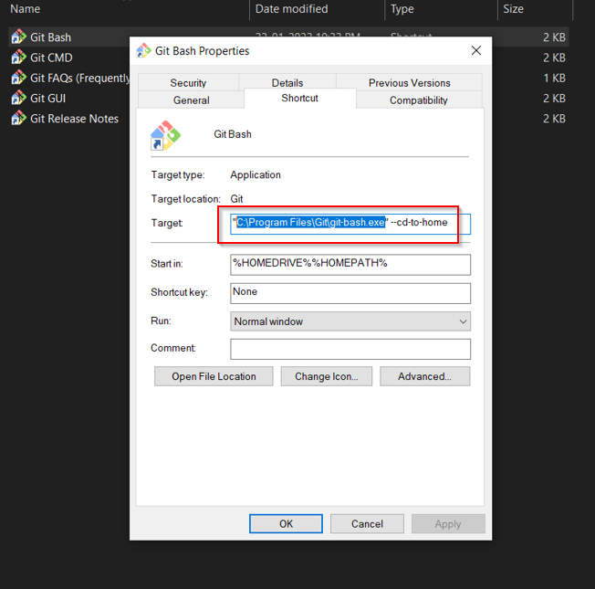The image size is (595, 589).
Task: Click the Git Bash shortcut icon in file list
Action: (18, 37)
